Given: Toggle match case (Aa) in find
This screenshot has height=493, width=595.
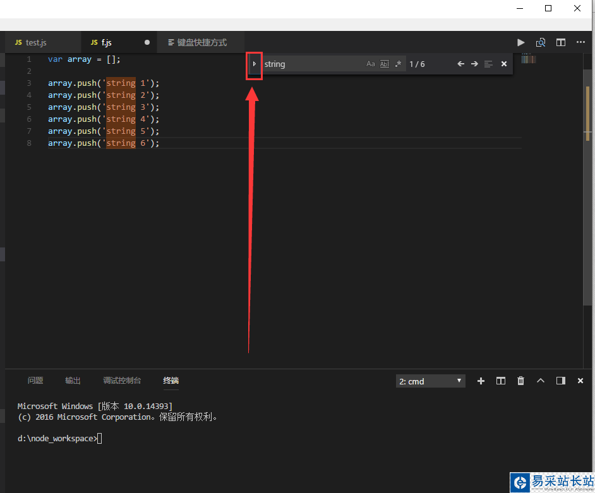Looking at the screenshot, I should [370, 64].
